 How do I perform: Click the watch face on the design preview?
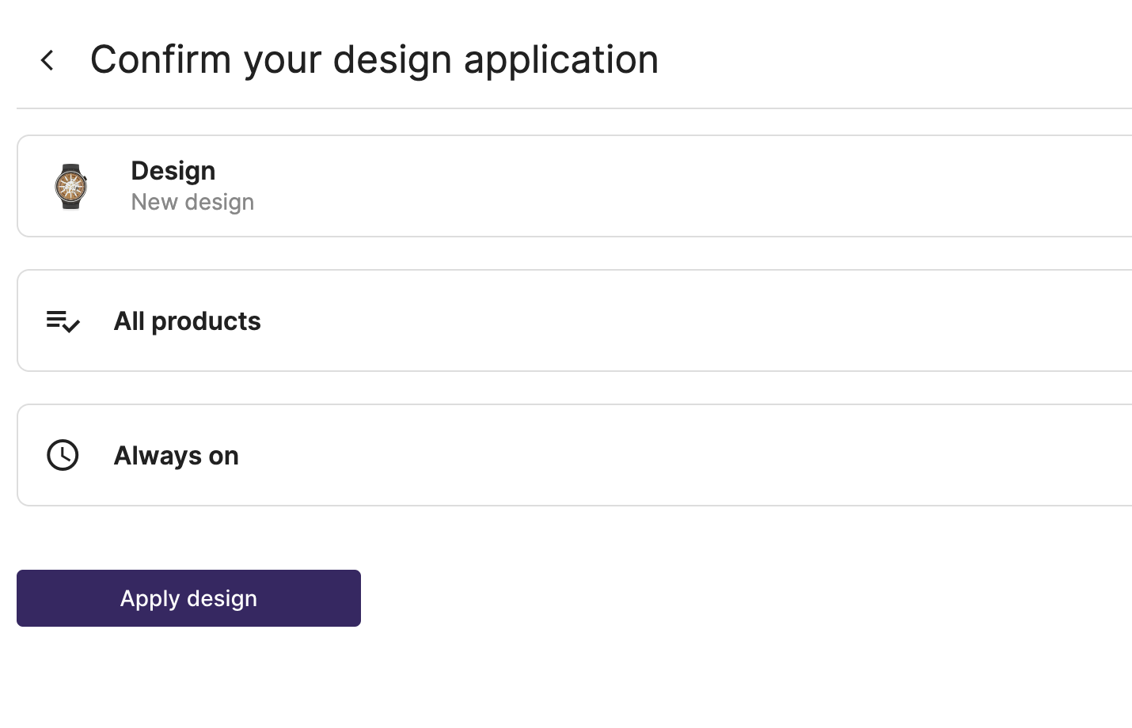[71, 187]
